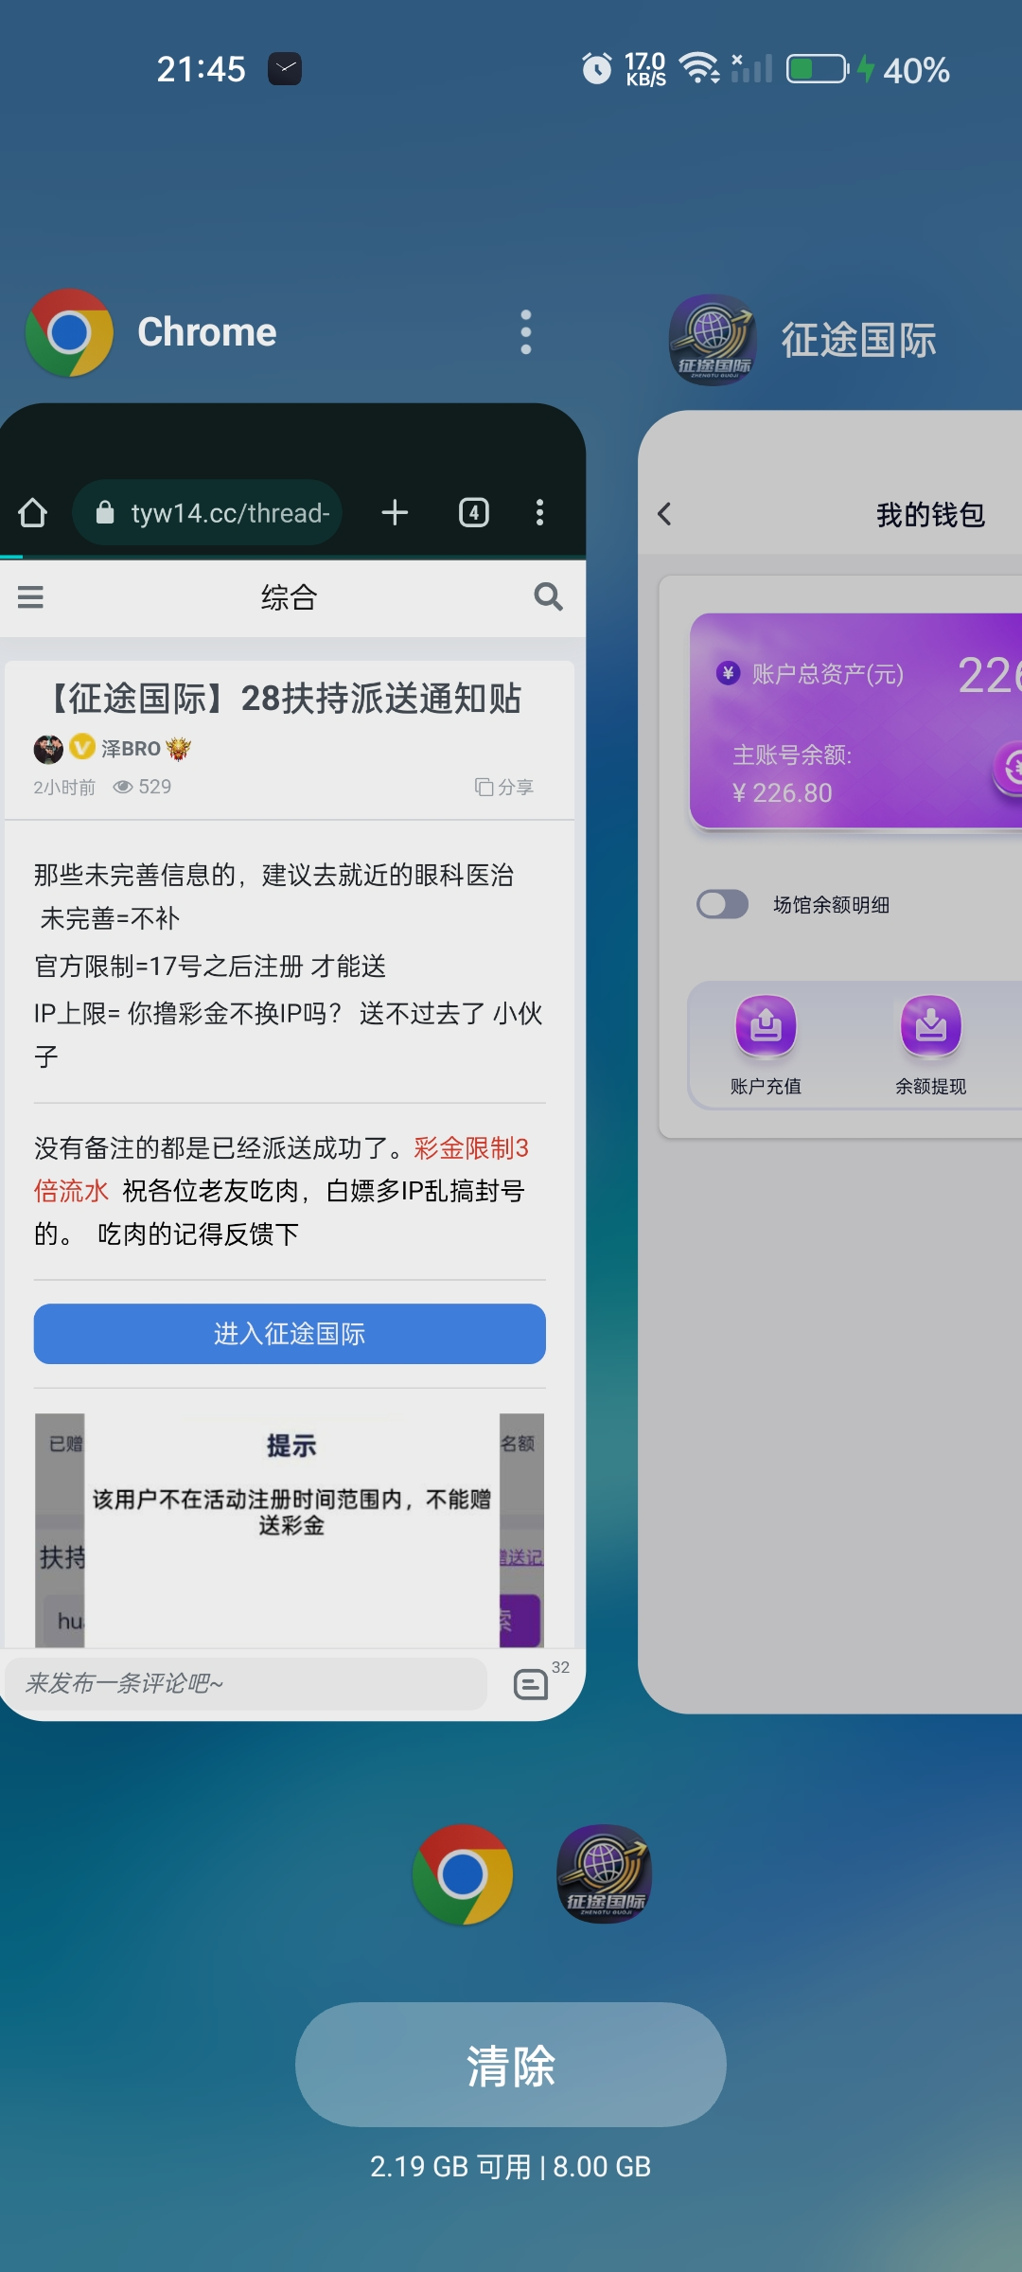Click the tyw14.cc address bar
This screenshot has width=1022, height=2272.
click(x=208, y=513)
